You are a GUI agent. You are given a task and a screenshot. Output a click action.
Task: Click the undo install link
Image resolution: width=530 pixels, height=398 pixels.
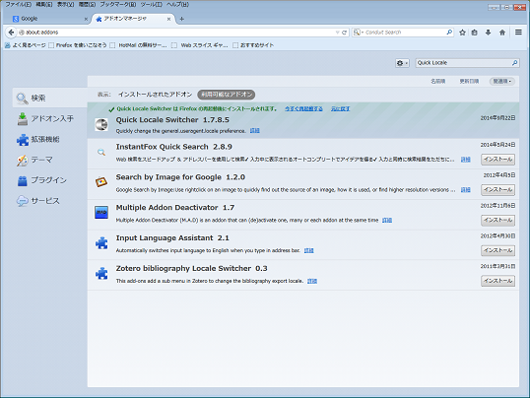[x=340, y=109]
